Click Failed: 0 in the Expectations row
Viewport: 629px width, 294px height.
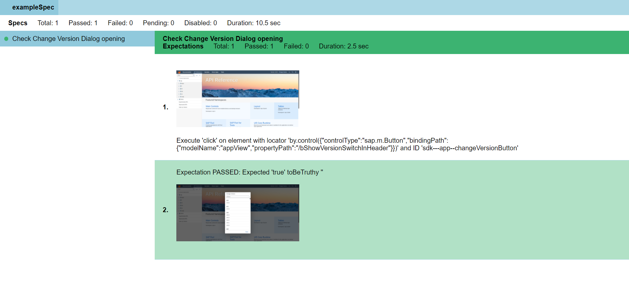(296, 46)
